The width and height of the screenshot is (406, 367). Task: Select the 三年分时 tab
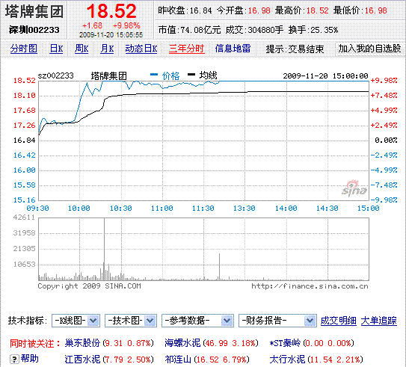point(187,49)
